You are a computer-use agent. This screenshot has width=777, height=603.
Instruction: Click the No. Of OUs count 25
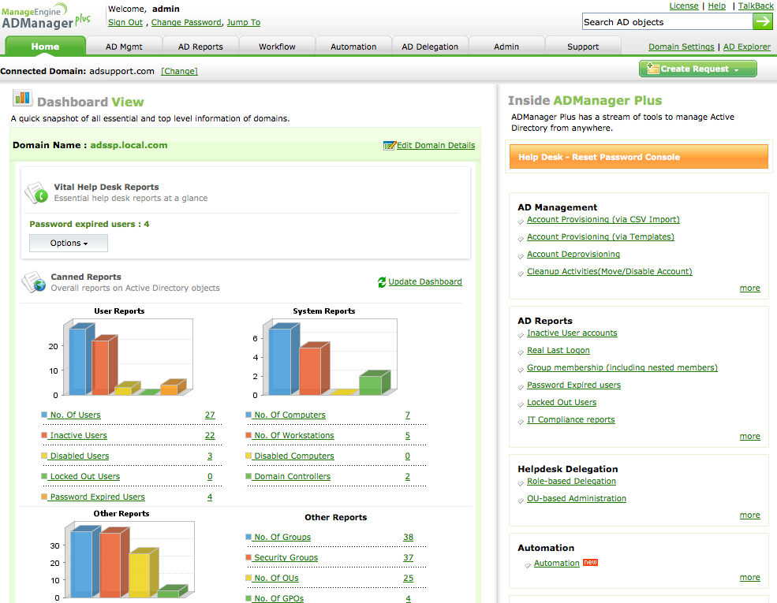408,579
